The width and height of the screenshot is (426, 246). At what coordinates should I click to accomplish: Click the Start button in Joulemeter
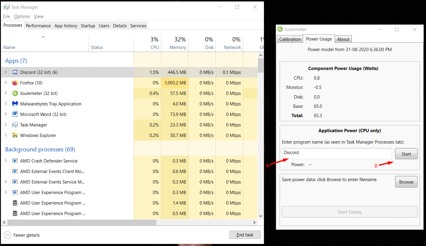point(406,154)
